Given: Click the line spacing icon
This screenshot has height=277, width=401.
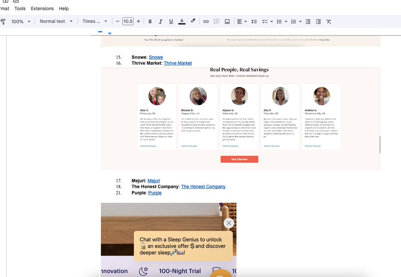Looking at the screenshot, I should click(254, 21).
